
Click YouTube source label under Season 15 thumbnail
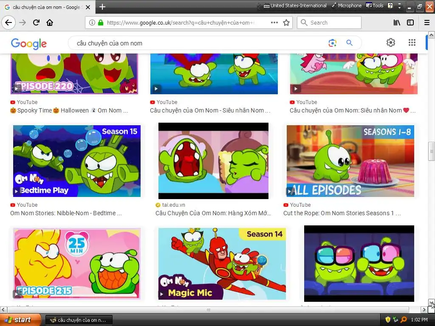pyautogui.click(x=27, y=205)
